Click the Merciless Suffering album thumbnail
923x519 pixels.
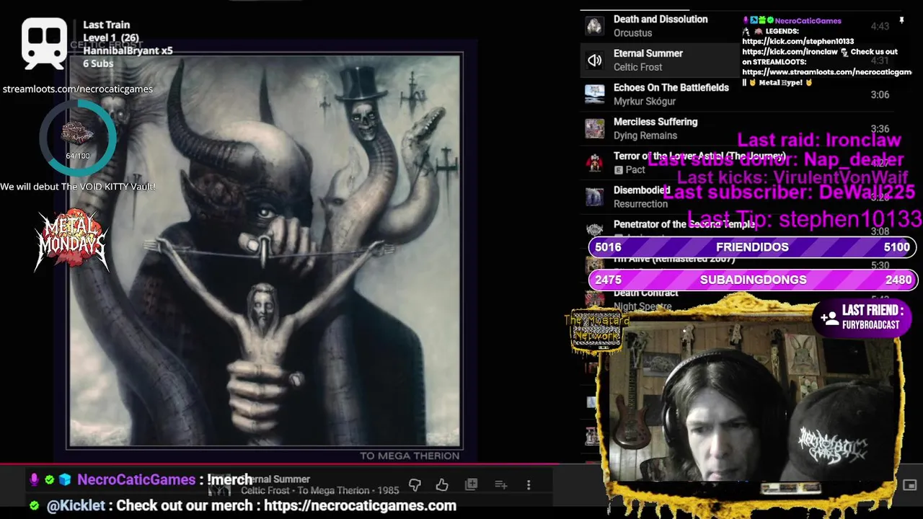coord(594,128)
